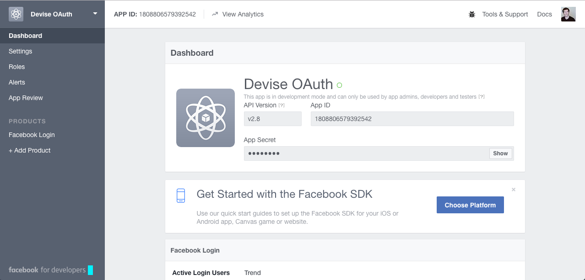This screenshot has height=280, width=585.
Task: Select Roles from the left sidebar
Action: point(16,67)
